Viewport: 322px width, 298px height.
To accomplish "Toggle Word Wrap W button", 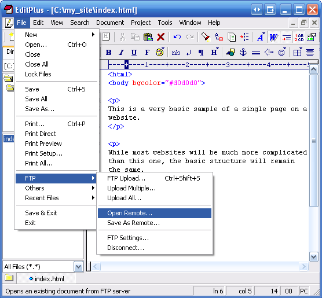I will [x=273, y=37].
